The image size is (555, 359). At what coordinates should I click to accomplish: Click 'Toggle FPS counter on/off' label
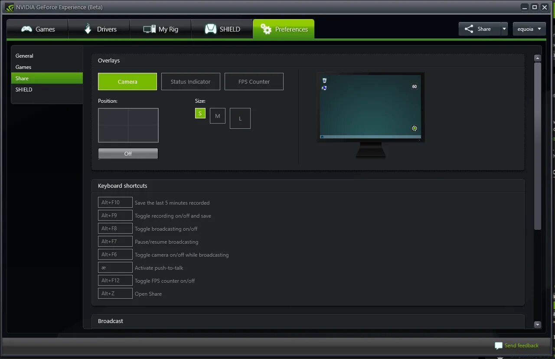(x=165, y=281)
